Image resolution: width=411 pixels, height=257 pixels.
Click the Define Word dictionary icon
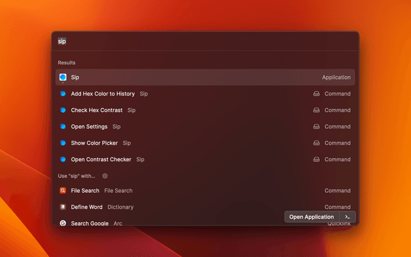pyautogui.click(x=63, y=207)
